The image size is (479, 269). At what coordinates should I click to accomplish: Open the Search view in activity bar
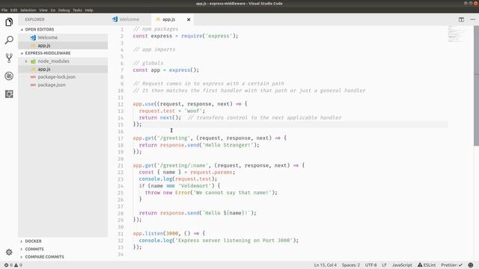click(9, 40)
